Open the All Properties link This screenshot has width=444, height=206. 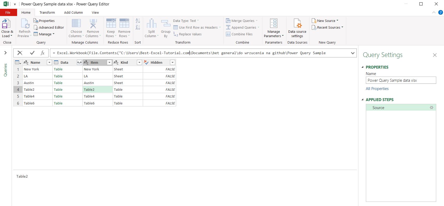pos(377,88)
